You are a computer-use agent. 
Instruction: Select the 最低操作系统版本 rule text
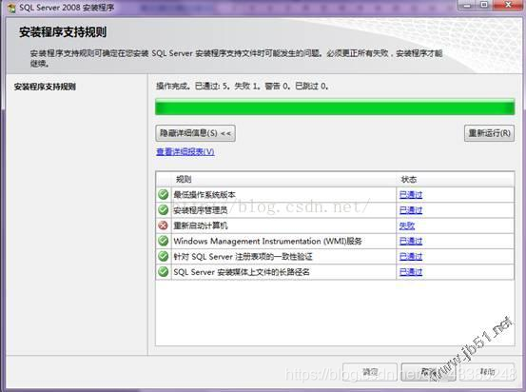[x=205, y=195]
